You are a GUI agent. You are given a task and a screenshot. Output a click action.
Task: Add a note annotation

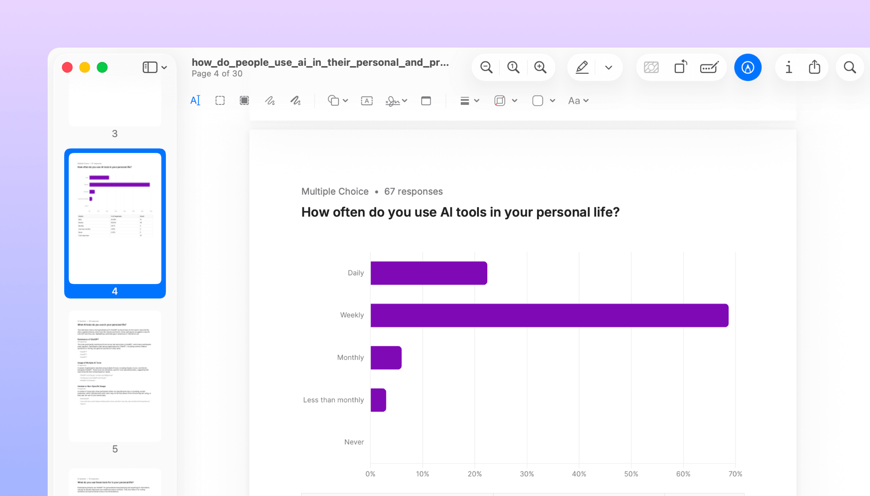point(425,100)
